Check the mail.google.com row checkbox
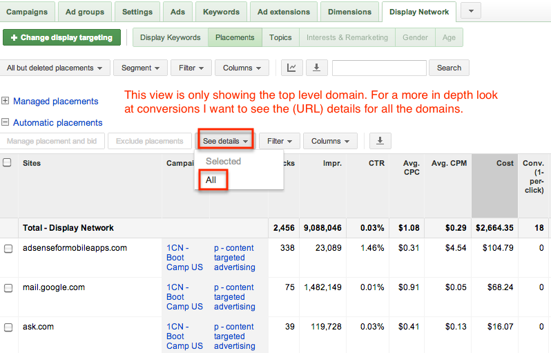This screenshot has width=551, height=353. click(8, 288)
